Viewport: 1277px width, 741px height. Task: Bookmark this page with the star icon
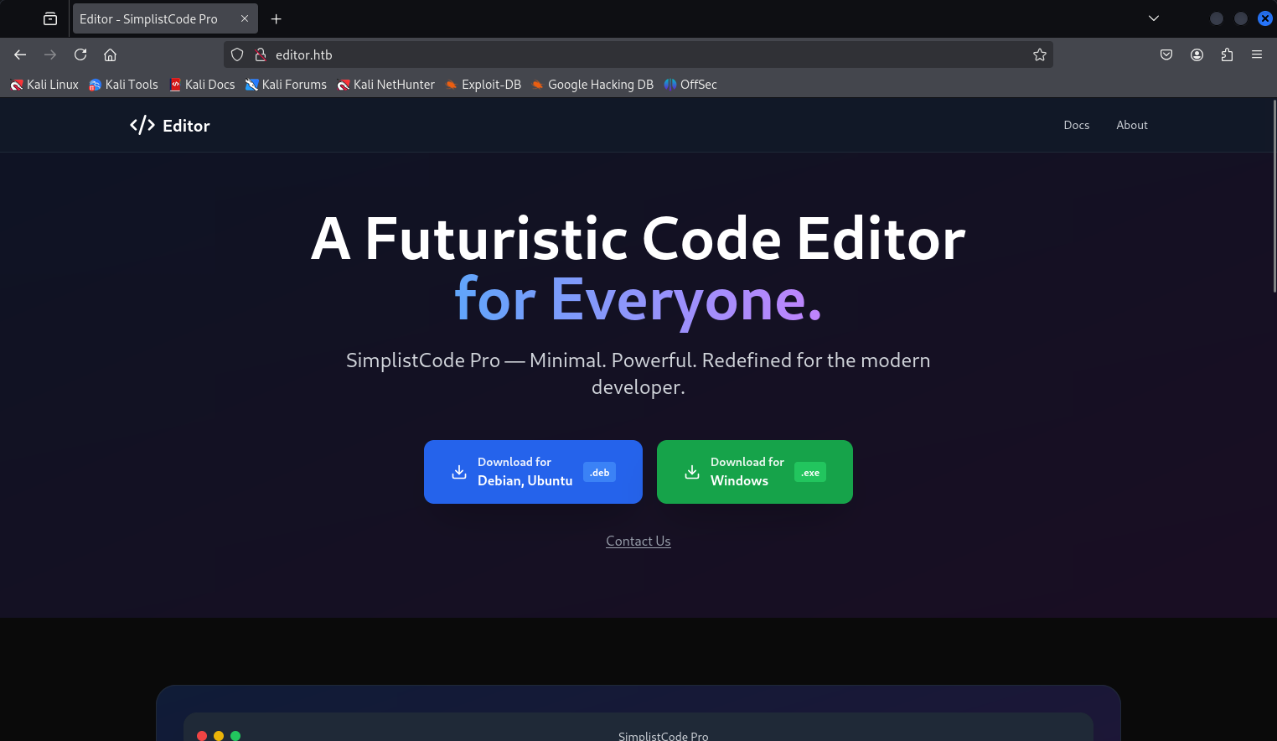pos(1039,54)
